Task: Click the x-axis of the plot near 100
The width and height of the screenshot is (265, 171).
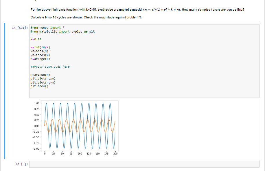Action: [x=80, y=153]
